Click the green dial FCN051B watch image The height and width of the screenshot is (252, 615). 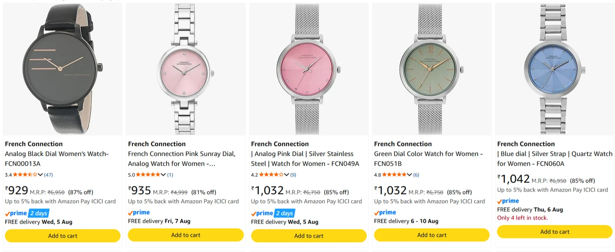(x=432, y=69)
